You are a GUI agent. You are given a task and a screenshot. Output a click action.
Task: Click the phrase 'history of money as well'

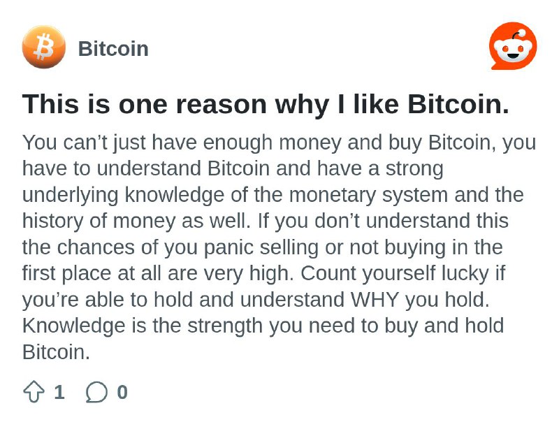(134, 221)
